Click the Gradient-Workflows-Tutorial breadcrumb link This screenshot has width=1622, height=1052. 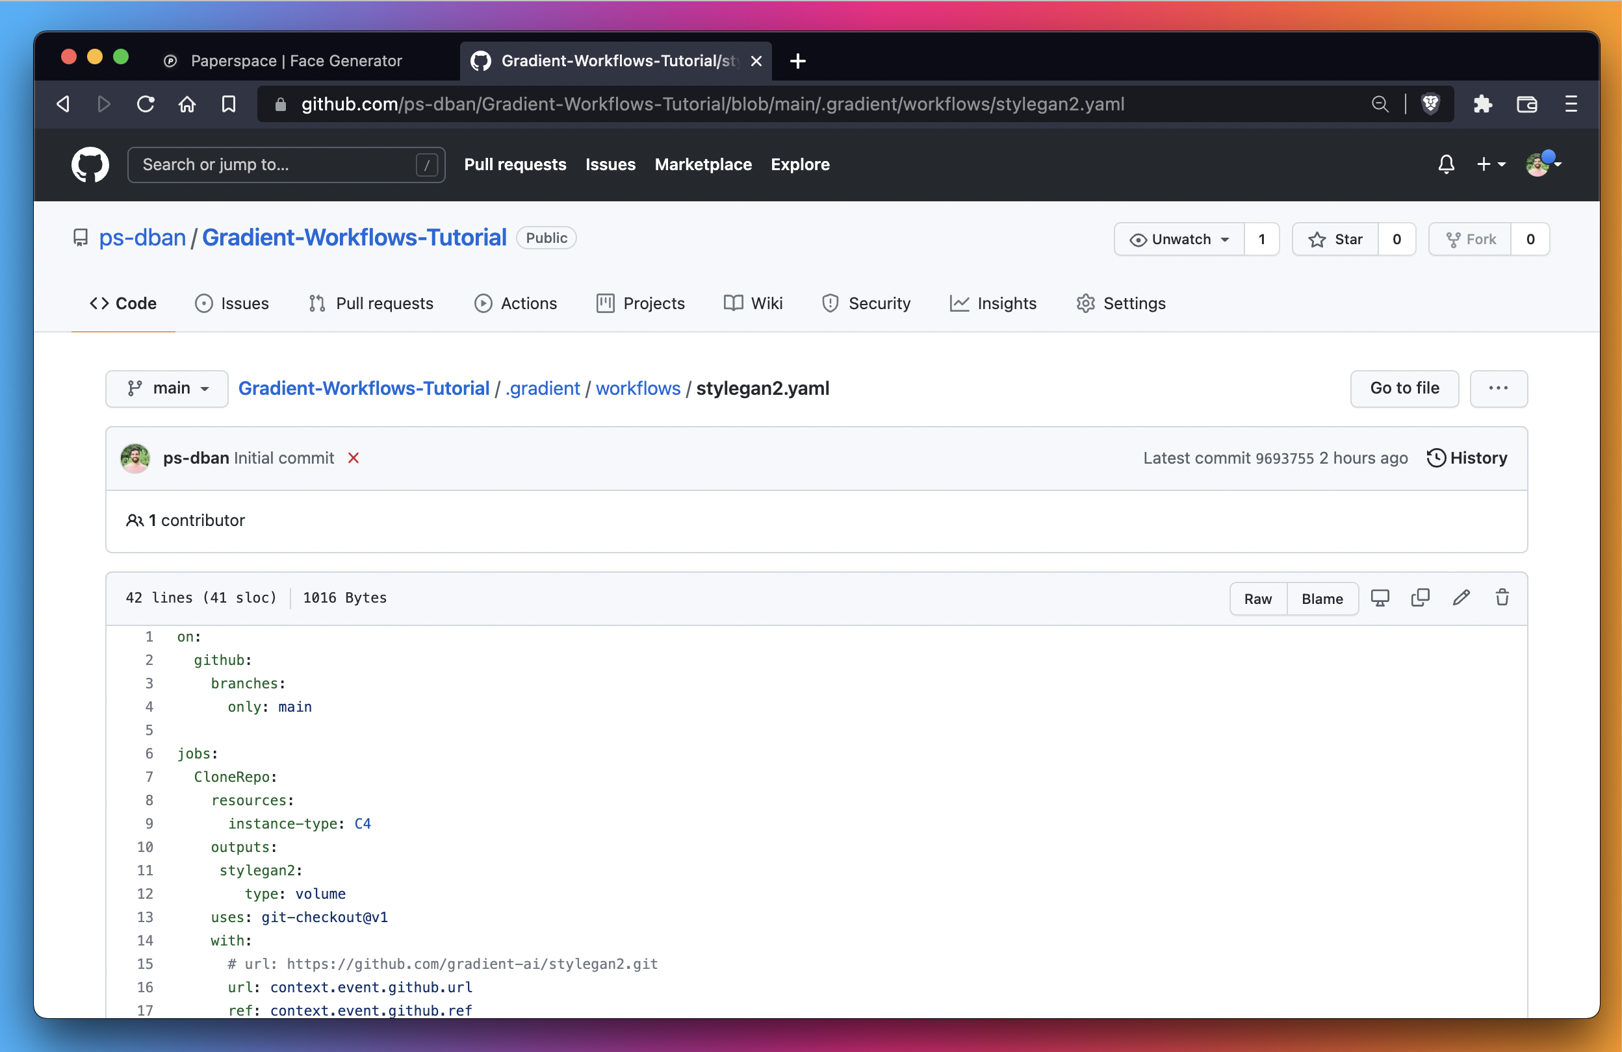tap(364, 389)
